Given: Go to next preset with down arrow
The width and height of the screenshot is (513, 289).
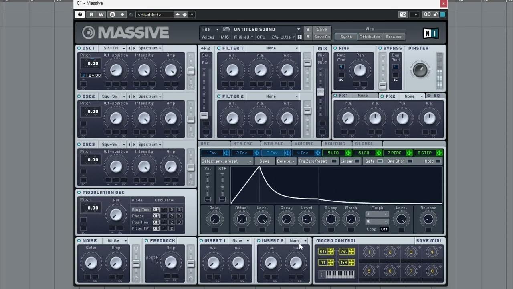Looking at the screenshot, I should click(x=308, y=37).
